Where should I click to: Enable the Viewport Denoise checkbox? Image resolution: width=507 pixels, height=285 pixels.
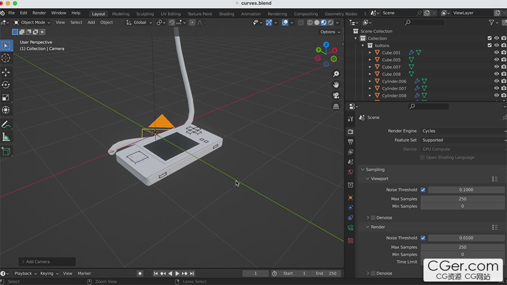tap(372, 218)
